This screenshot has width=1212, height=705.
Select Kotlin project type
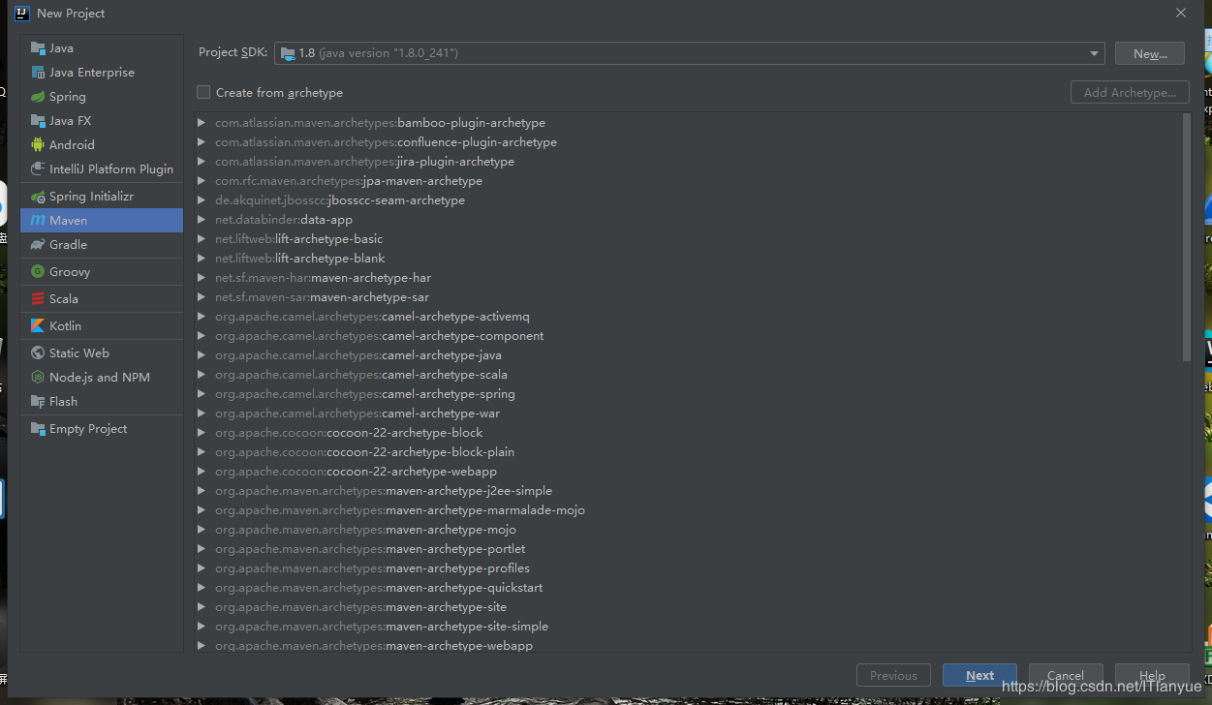pos(102,326)
